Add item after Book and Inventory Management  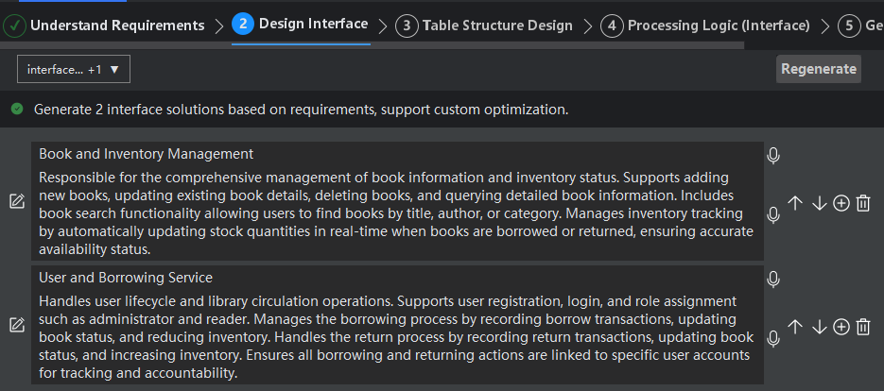pyautogui.click(x=841, y=203)
